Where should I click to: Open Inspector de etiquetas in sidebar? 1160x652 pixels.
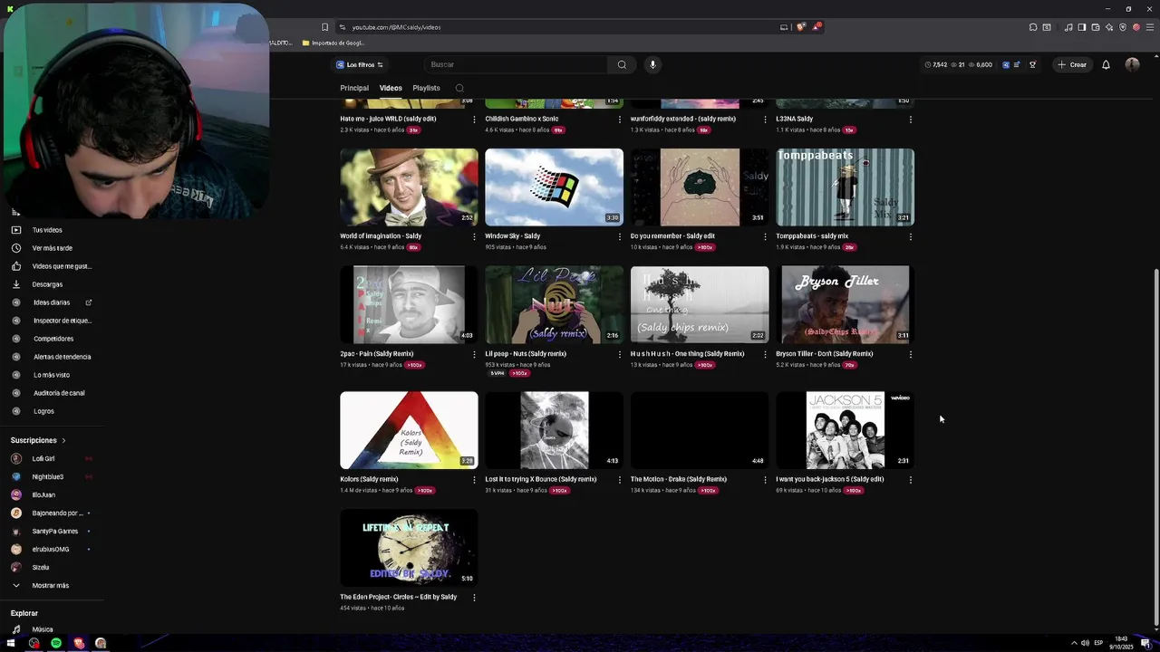click(x=63, y=321)
